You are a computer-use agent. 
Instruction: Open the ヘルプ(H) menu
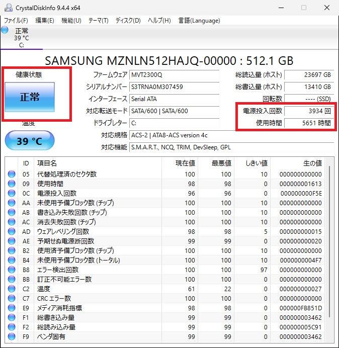pos(159,21)
